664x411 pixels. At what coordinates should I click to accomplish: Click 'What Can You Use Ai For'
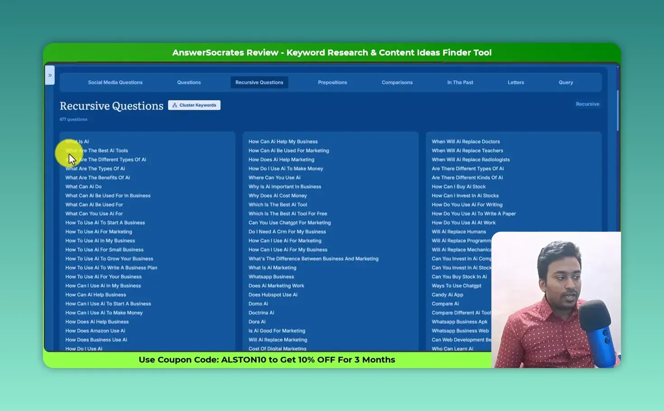[94, 214]
